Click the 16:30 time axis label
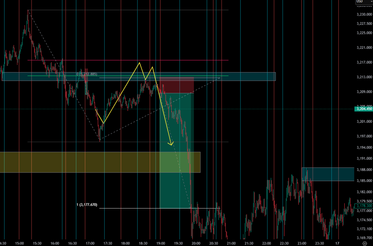373x246 pixels. [x=72, y=243]
